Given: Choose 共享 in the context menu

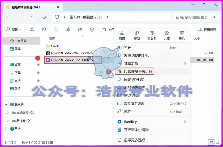Looking at the screenshot, I should click(167, 35).
